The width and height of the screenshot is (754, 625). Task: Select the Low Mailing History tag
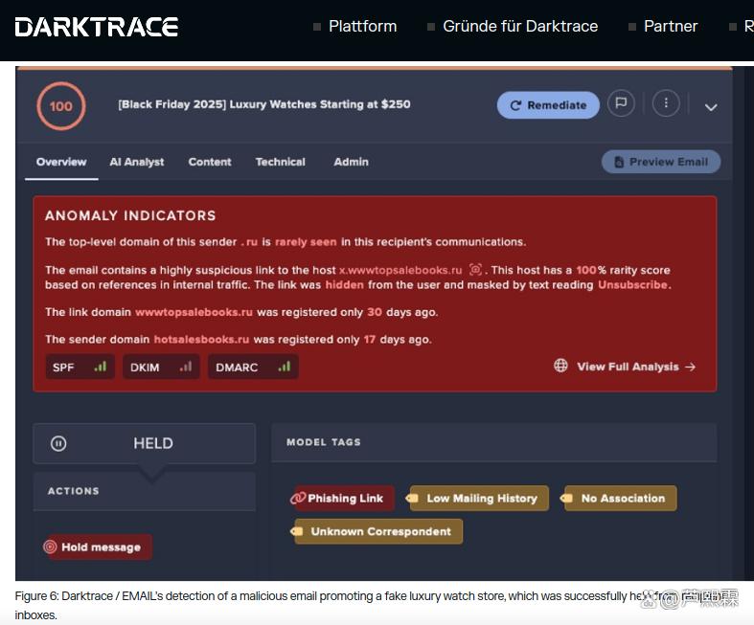click(x=477, y=498)
